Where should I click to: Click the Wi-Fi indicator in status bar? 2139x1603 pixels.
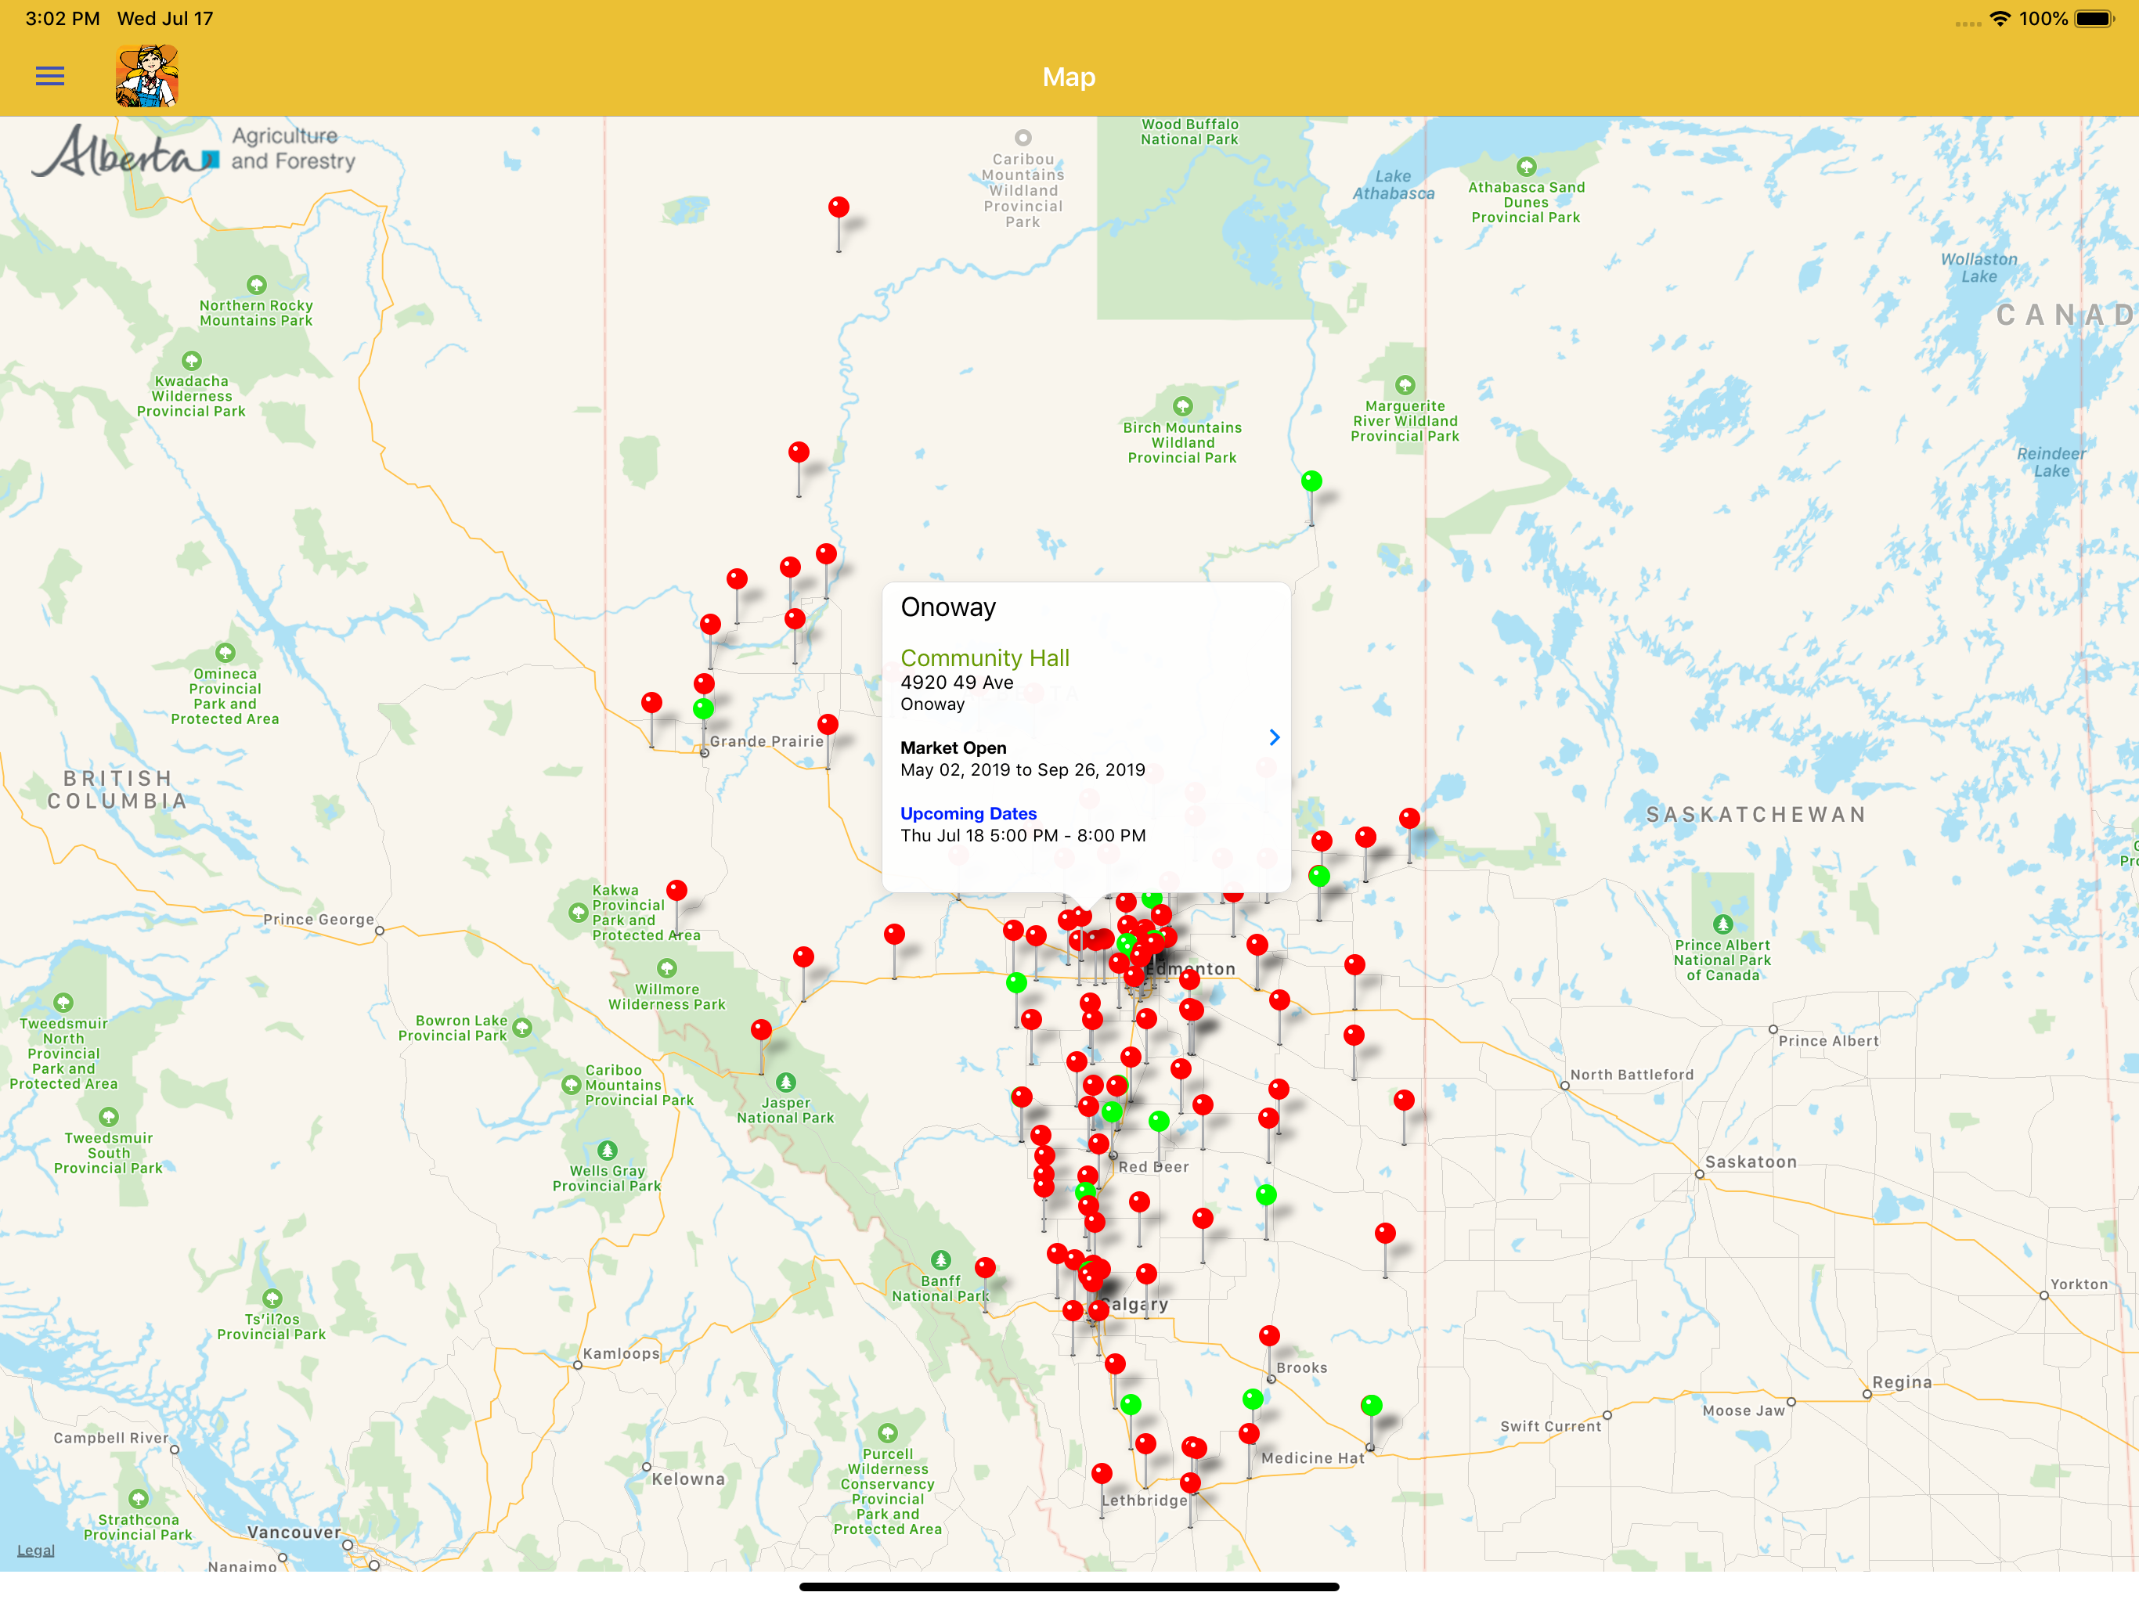click(x=2000, y=20)
